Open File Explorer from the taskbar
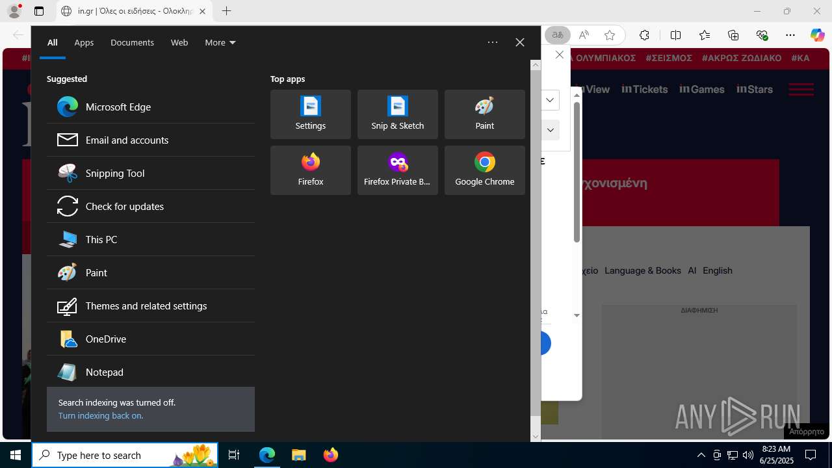Screen dimensions: 832x468 tap(298, 455)
